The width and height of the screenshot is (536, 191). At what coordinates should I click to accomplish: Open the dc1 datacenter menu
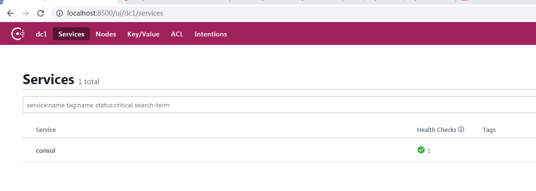42,34
